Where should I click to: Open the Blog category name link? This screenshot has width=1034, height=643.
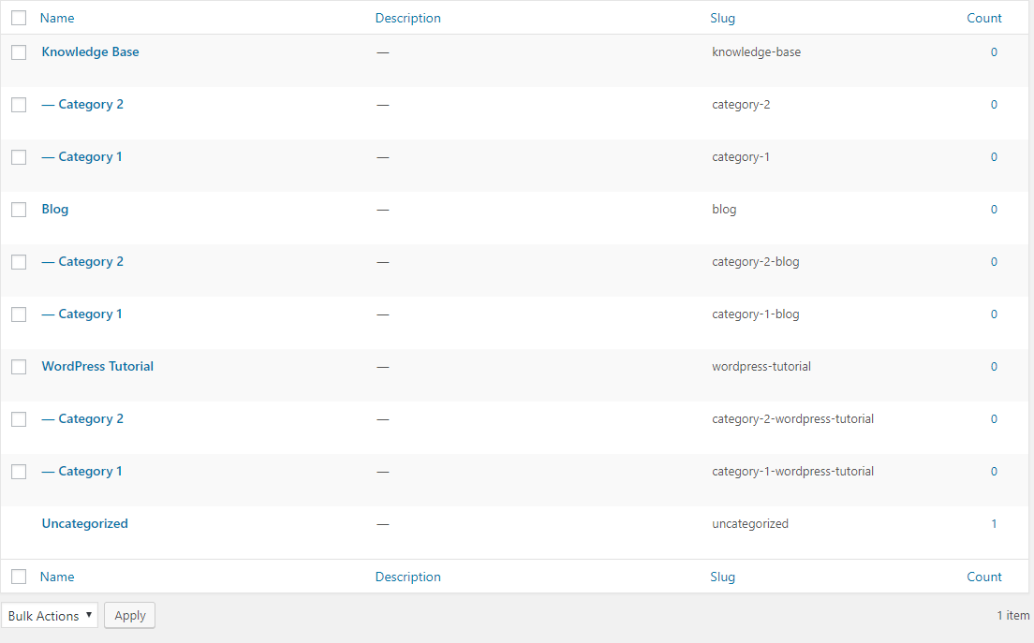pyautogui.click(x=55, y=210)
